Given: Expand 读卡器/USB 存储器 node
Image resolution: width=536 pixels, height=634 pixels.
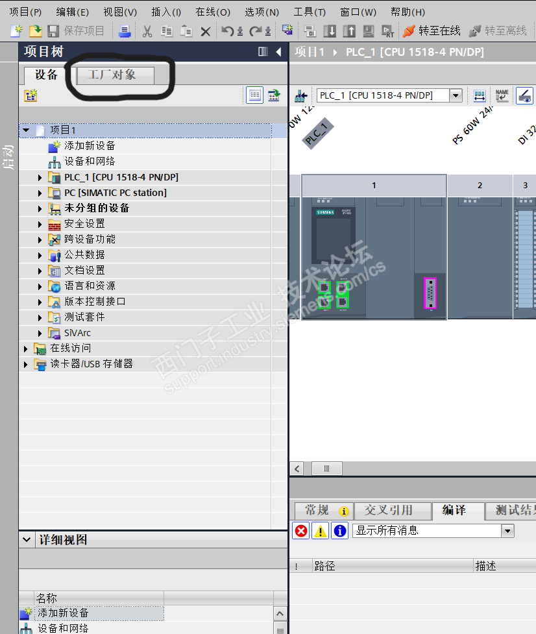Looking at the screenshot, I should [25, 364].
